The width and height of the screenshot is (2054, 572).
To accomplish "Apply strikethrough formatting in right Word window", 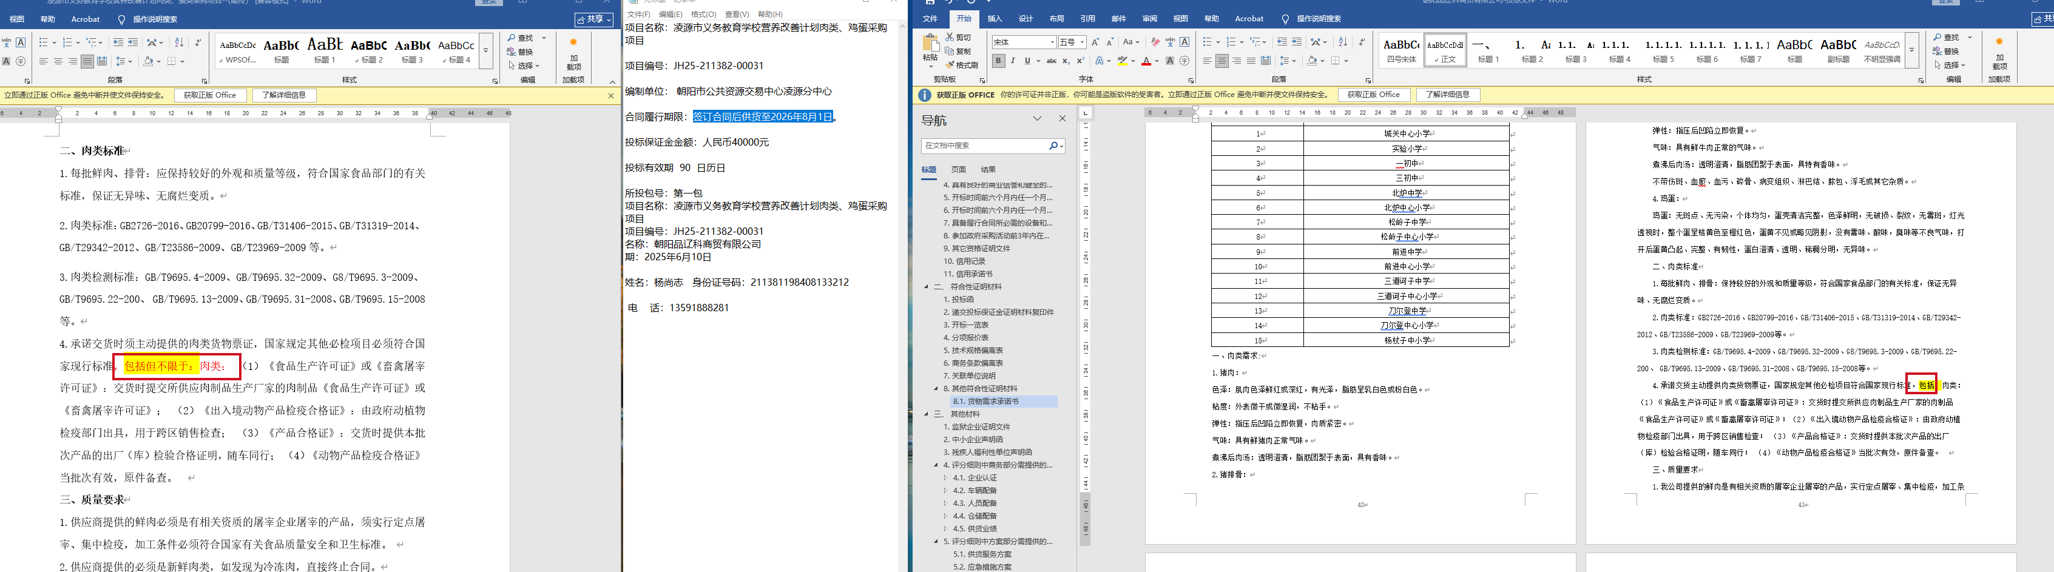I will pos(1052,61).
